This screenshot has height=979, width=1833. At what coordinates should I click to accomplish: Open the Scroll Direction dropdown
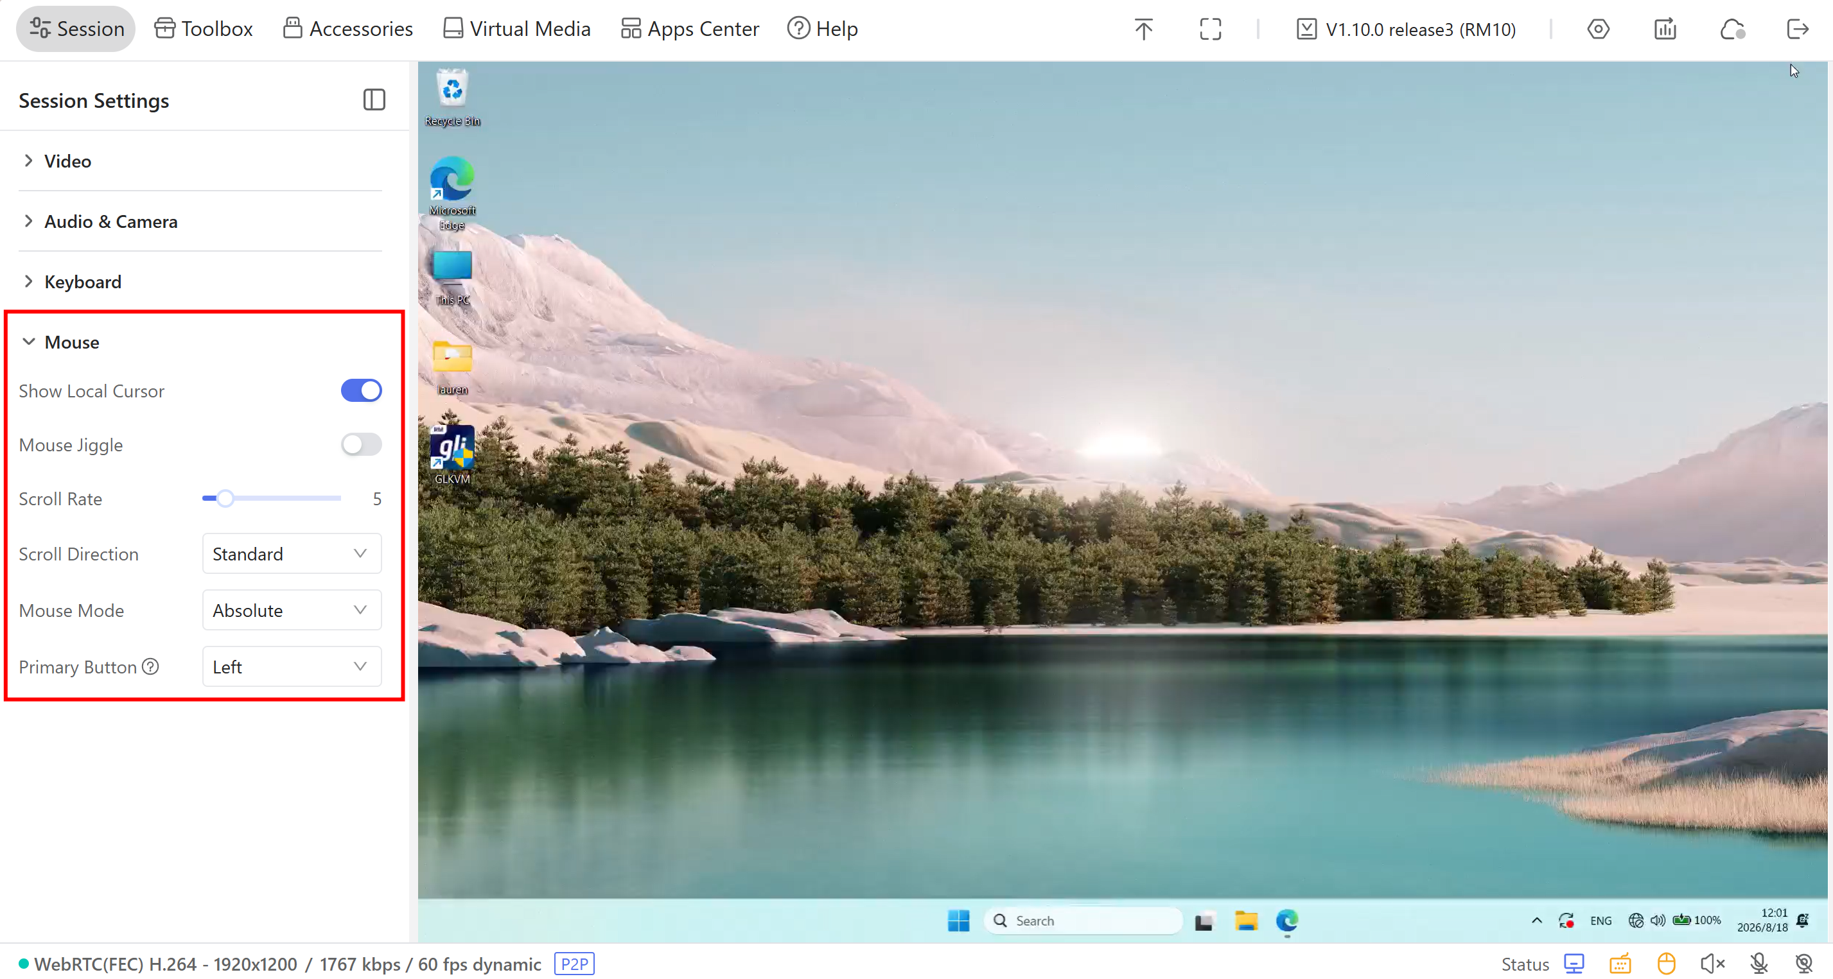[292, 553]
